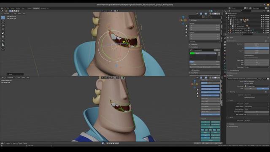Collapse the Encoding panel
The height and width of the screenshot is (152, 270).
point(232,92)
